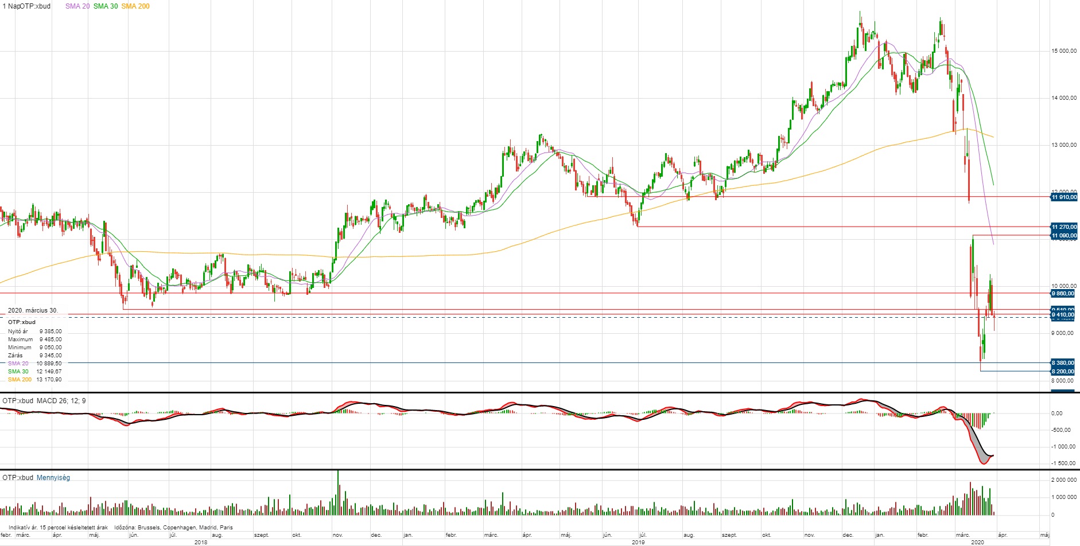This screenshot has width=1080, height=546.
Task: Click the 2020 year label on time axis
Action: coord(977,542)
